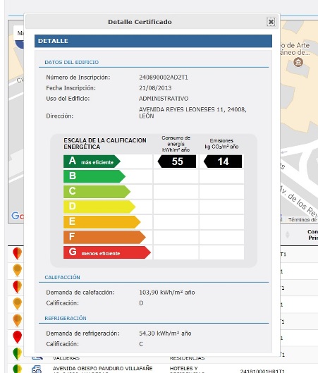Screen dimensions: 318x373
Task: Click the Emisiones kg CO₂/m² año header
Action: (221, 144)
